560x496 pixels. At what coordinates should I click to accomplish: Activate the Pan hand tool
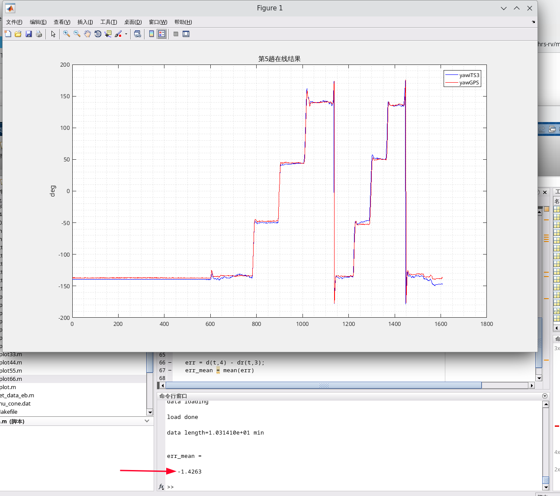pyautogui.click(x=87, y=34)
